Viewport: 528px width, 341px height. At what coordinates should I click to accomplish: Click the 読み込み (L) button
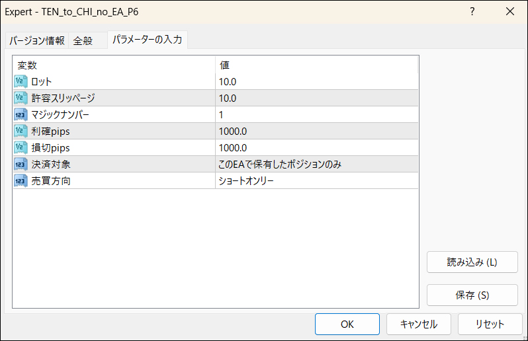(472, 262)
